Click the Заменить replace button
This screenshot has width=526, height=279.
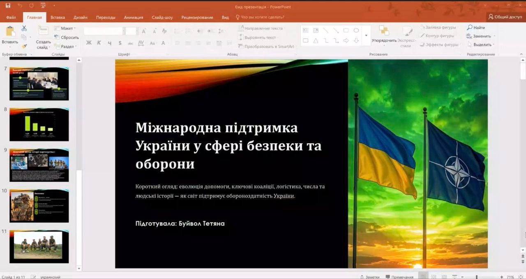[480, 36]
